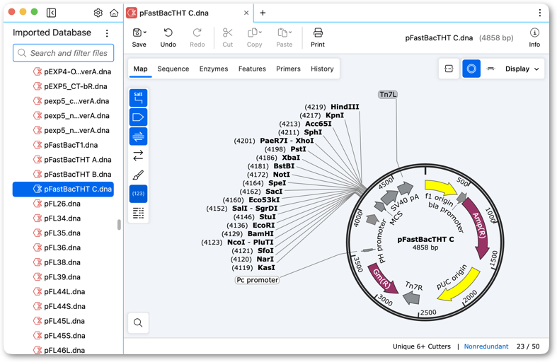Click the Pc promoter feature label
This screenshot has height=362, width=557.
coord(257,280)
